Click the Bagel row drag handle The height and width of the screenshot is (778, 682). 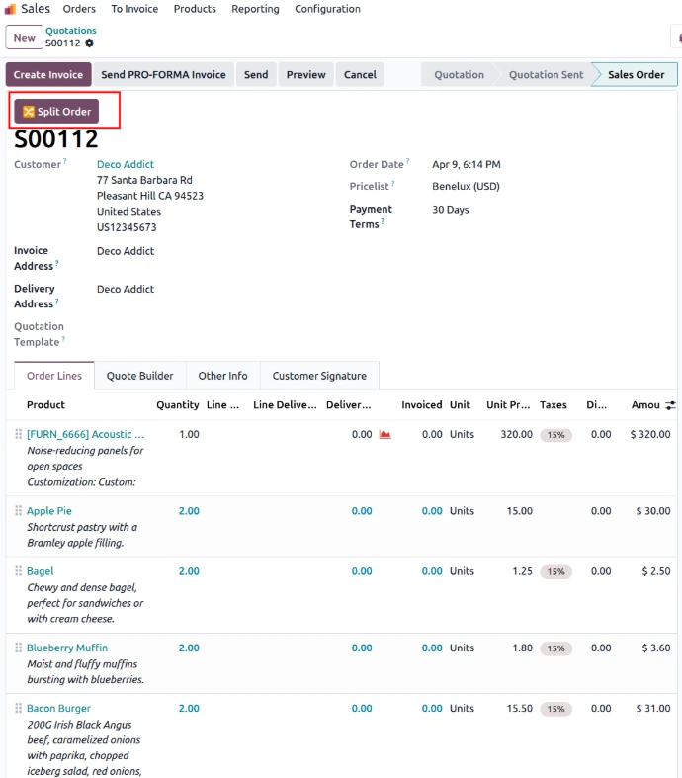[x=18, y=571]
